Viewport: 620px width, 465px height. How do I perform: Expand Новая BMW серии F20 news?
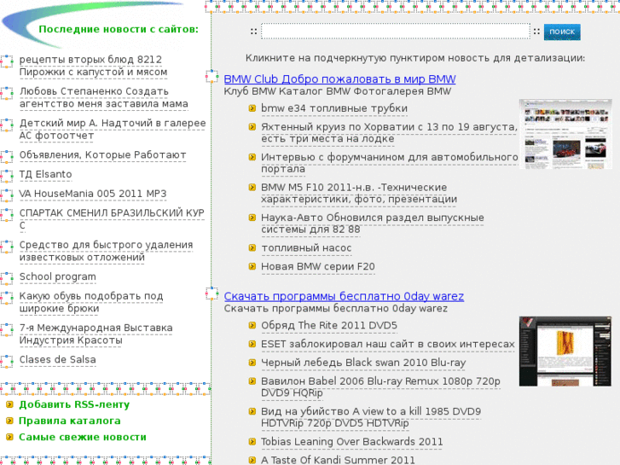318,266
